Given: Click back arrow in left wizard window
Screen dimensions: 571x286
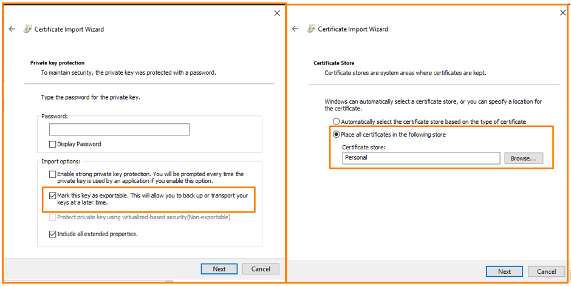Looking at the screenshot, I should (x=12, y=29).
